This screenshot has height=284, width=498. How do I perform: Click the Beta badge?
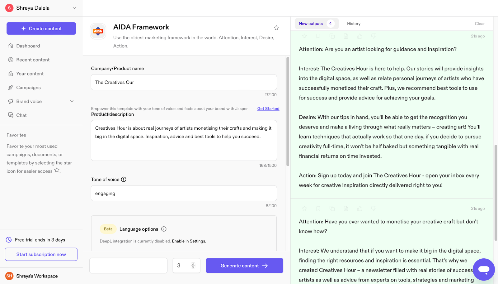point(108,229)
